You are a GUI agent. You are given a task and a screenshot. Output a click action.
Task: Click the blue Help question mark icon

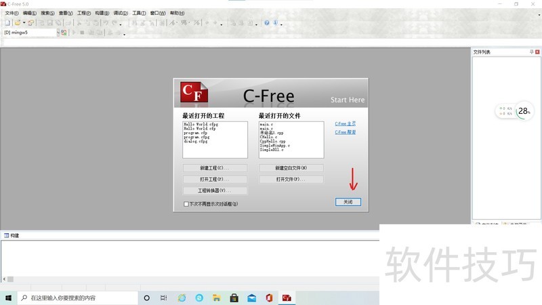[x=267, y=23]
